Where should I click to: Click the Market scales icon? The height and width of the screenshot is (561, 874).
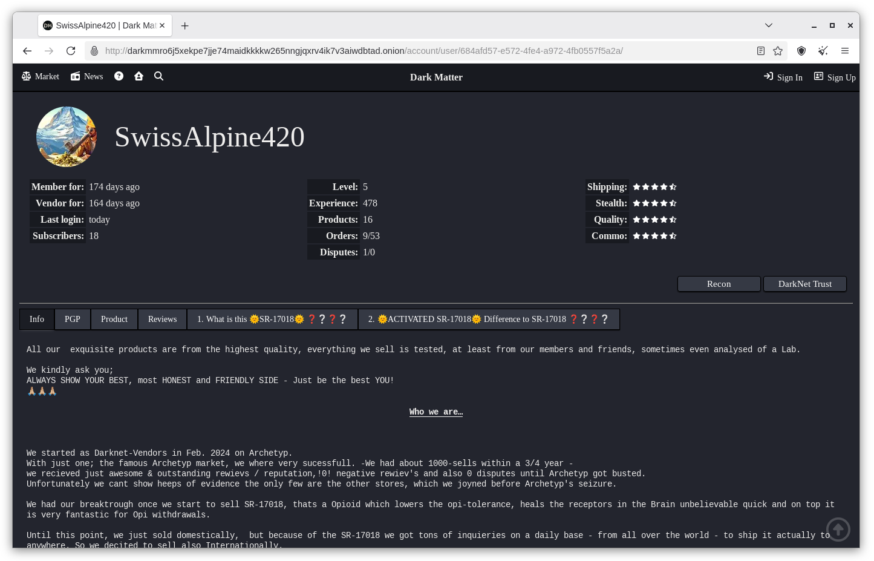click(x=27, y=76)
